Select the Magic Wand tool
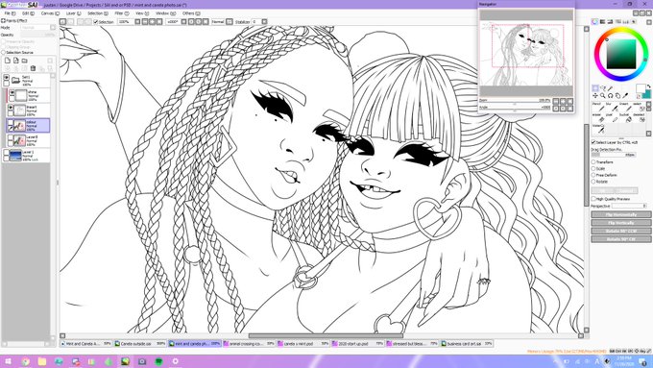 (x=610, y=88)
